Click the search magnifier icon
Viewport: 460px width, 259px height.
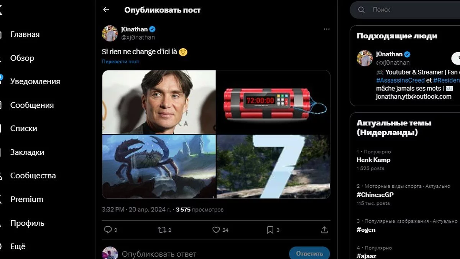click(361, 10)
